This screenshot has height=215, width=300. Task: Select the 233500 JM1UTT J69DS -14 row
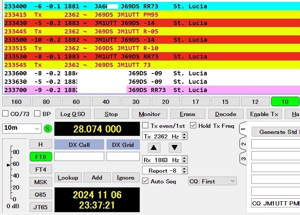point(152,40)
